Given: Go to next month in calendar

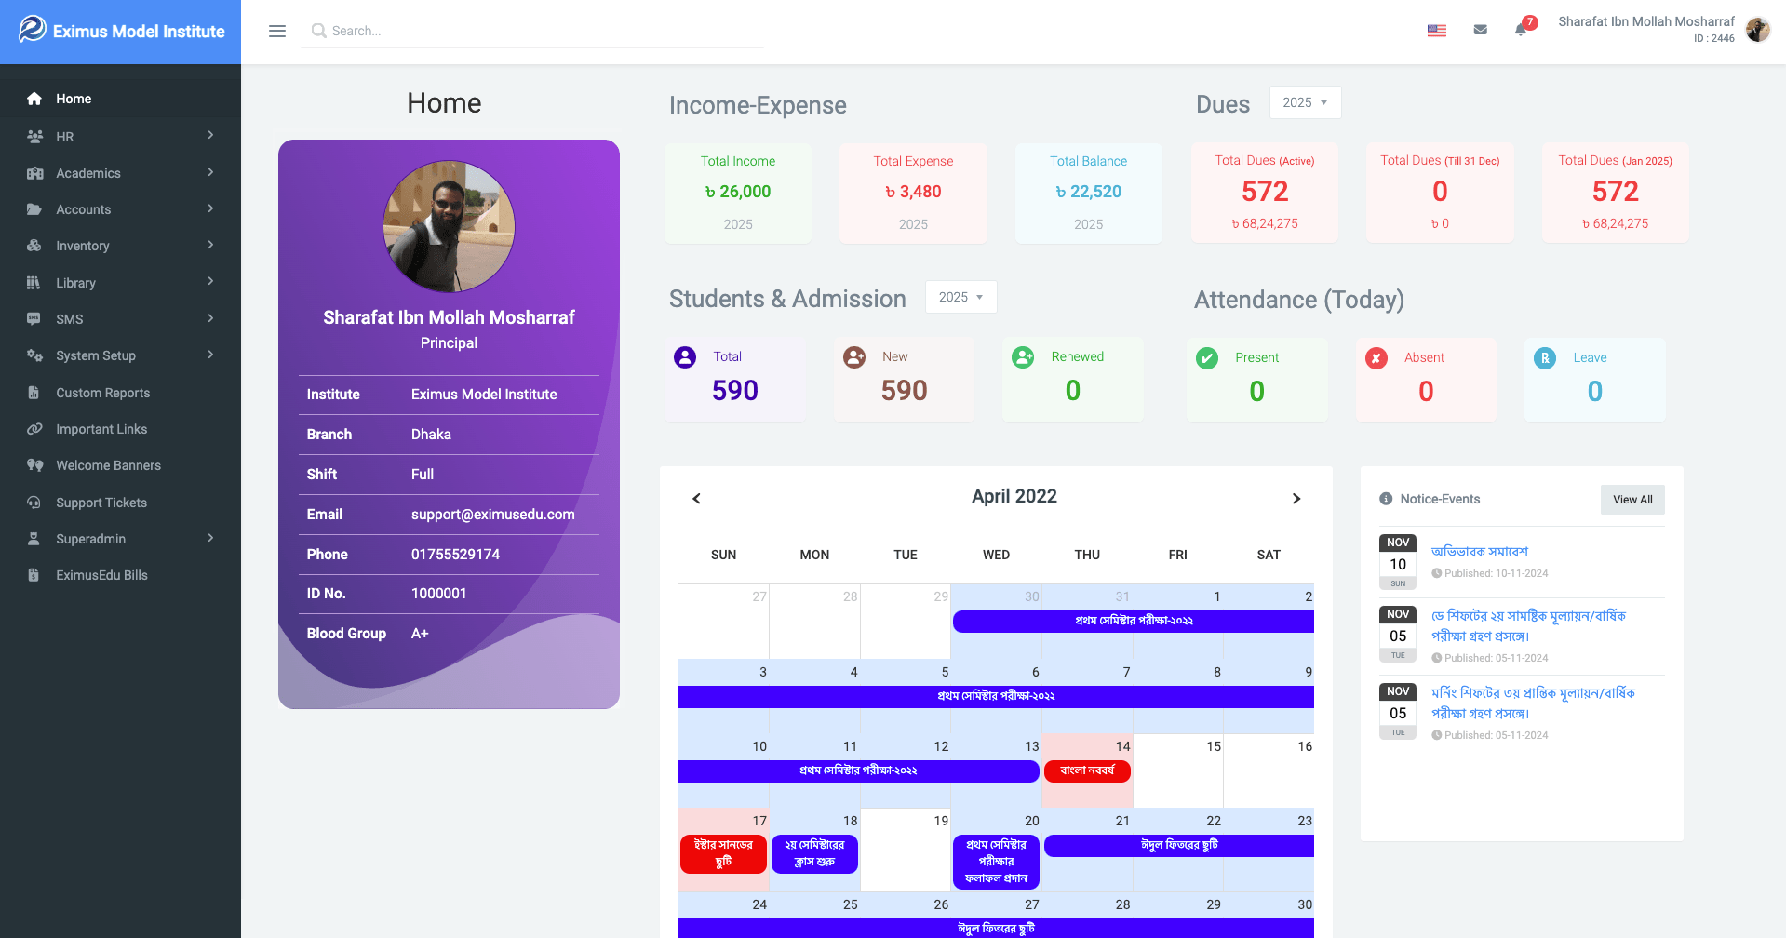Looking at the screenshot, I should [x=1296, y=499].
